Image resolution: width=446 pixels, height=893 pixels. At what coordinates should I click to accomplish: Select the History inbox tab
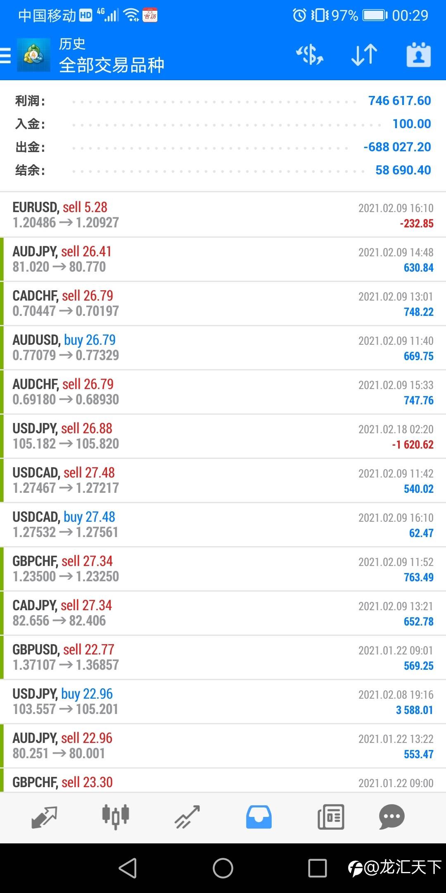tap(259, 817)
